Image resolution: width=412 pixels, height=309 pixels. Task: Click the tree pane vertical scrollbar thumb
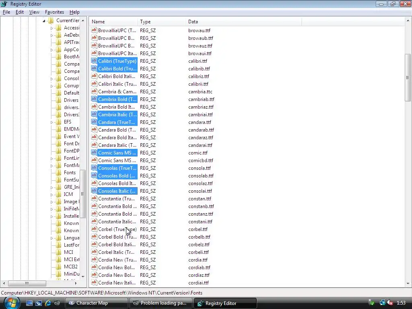point(83,194)
